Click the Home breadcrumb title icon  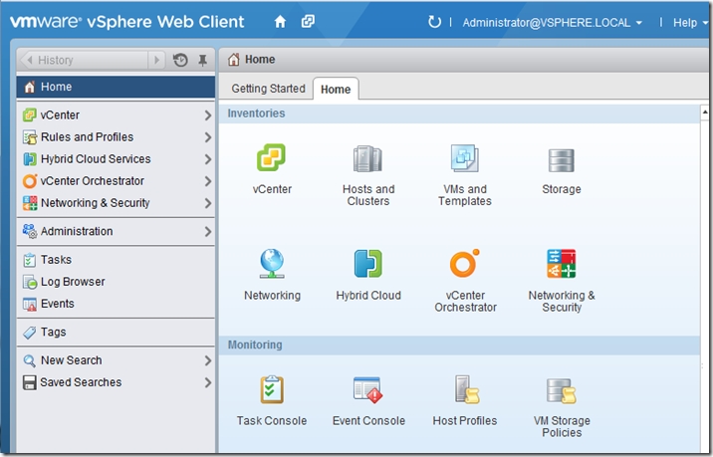tap(234, 60)
